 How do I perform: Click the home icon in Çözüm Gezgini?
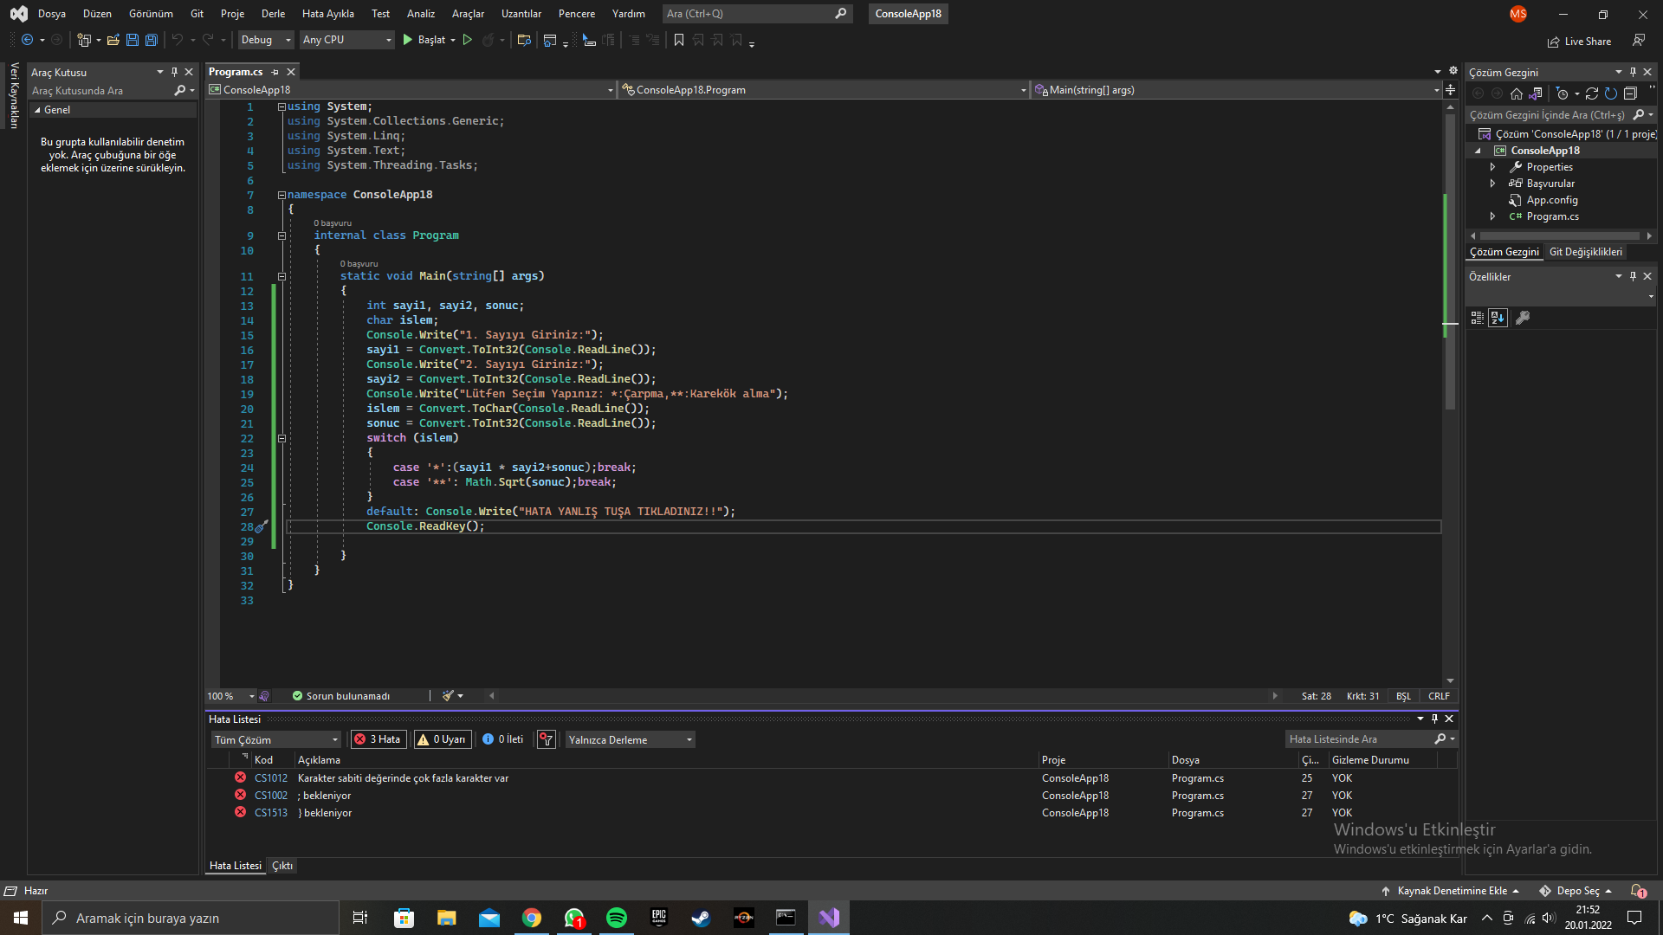tap(1516, 93)
